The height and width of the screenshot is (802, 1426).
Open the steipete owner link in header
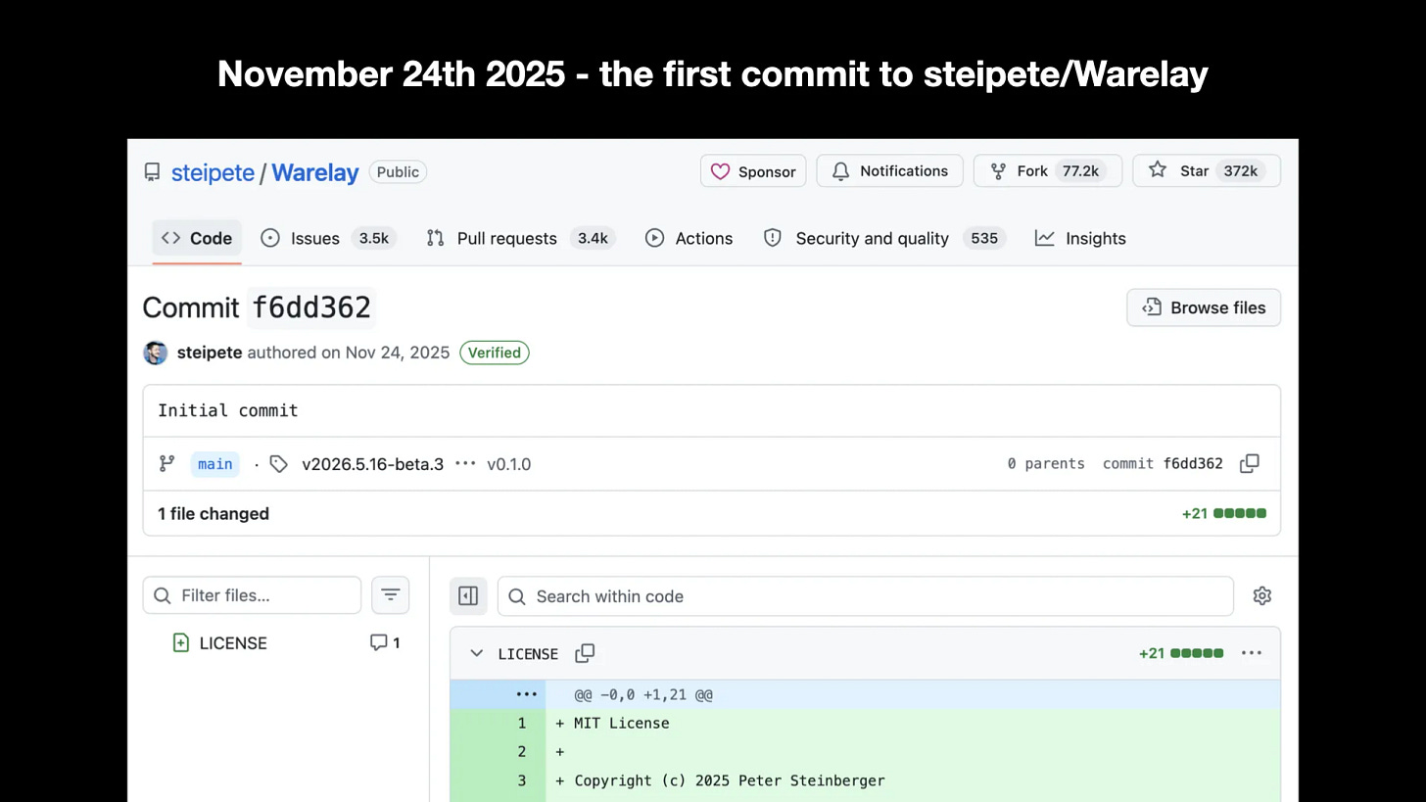(x=213, y=172)
